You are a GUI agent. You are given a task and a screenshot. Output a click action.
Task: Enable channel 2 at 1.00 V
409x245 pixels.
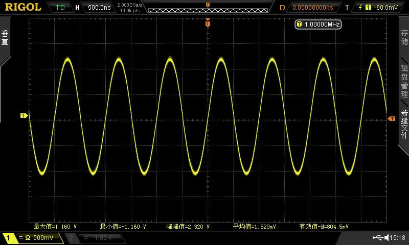[95, 238]
